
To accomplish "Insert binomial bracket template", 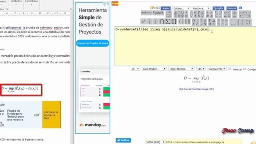I will pyautogui.click(x=248, y=22).
